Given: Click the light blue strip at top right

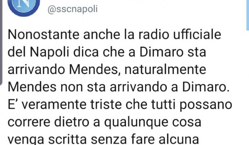Looking at the screenshot, I should tap(248, 15).
